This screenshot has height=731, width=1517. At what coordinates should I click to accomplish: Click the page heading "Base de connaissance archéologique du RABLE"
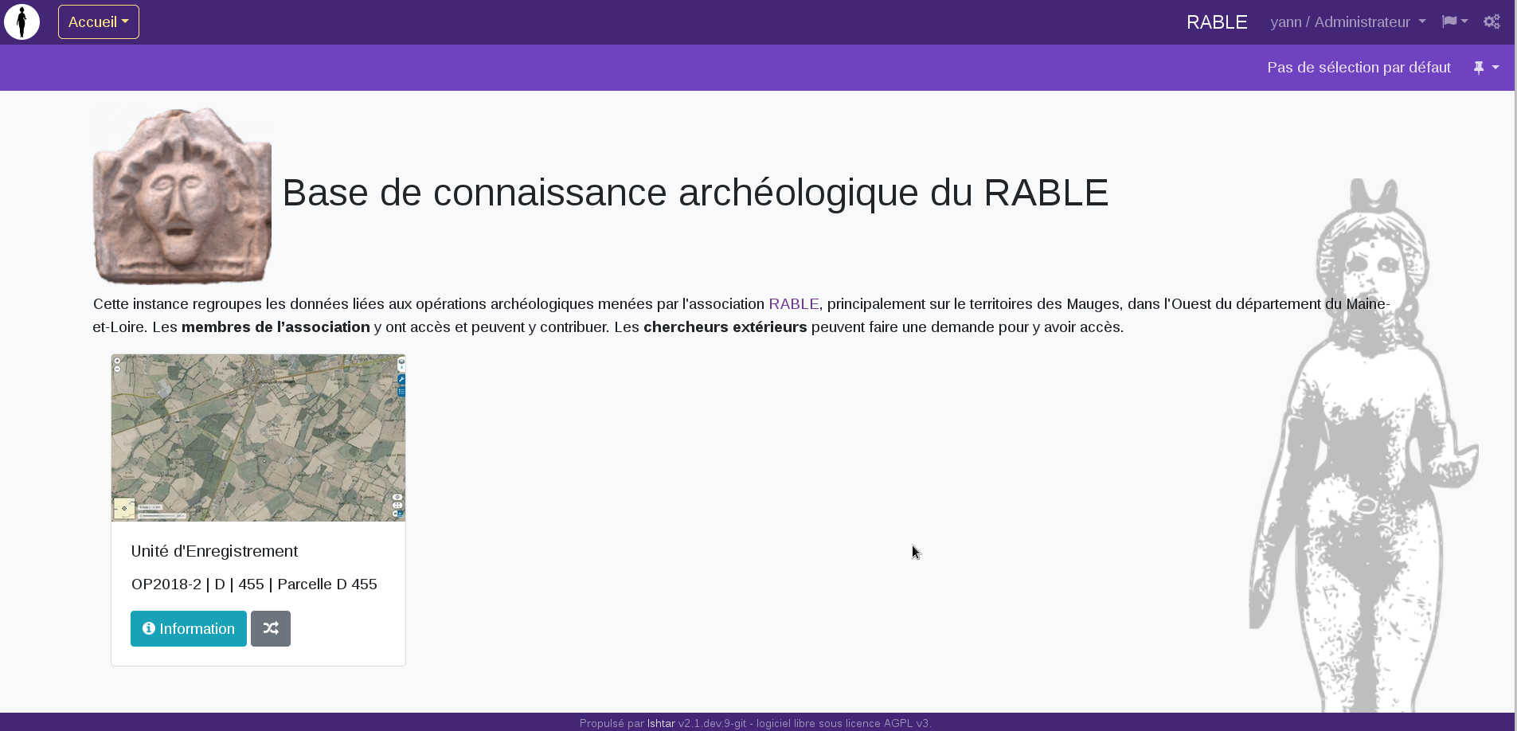point(695,193)
